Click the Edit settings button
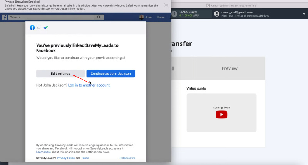308x165 pixels. pyautogui.click(x=60, y=73)
